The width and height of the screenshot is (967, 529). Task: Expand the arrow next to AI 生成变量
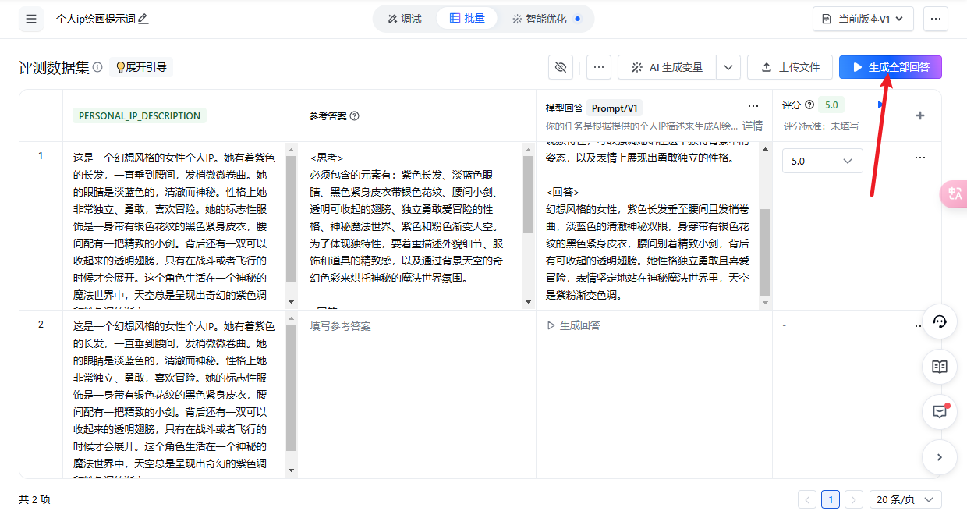point(728,67)
